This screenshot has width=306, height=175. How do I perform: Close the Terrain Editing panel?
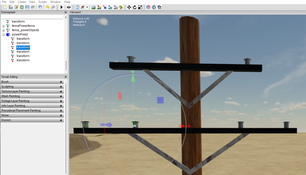tap(65, 77)
